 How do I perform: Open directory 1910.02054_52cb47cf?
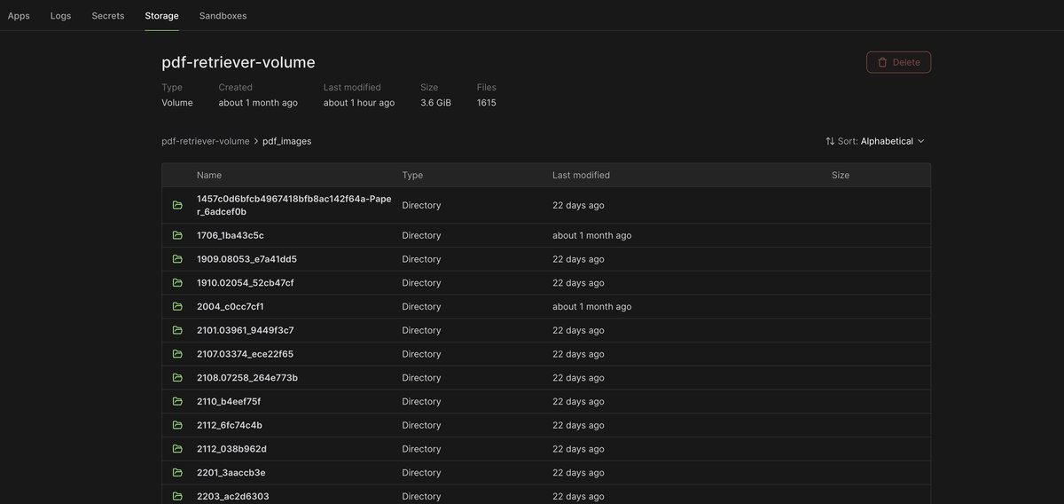245,283
